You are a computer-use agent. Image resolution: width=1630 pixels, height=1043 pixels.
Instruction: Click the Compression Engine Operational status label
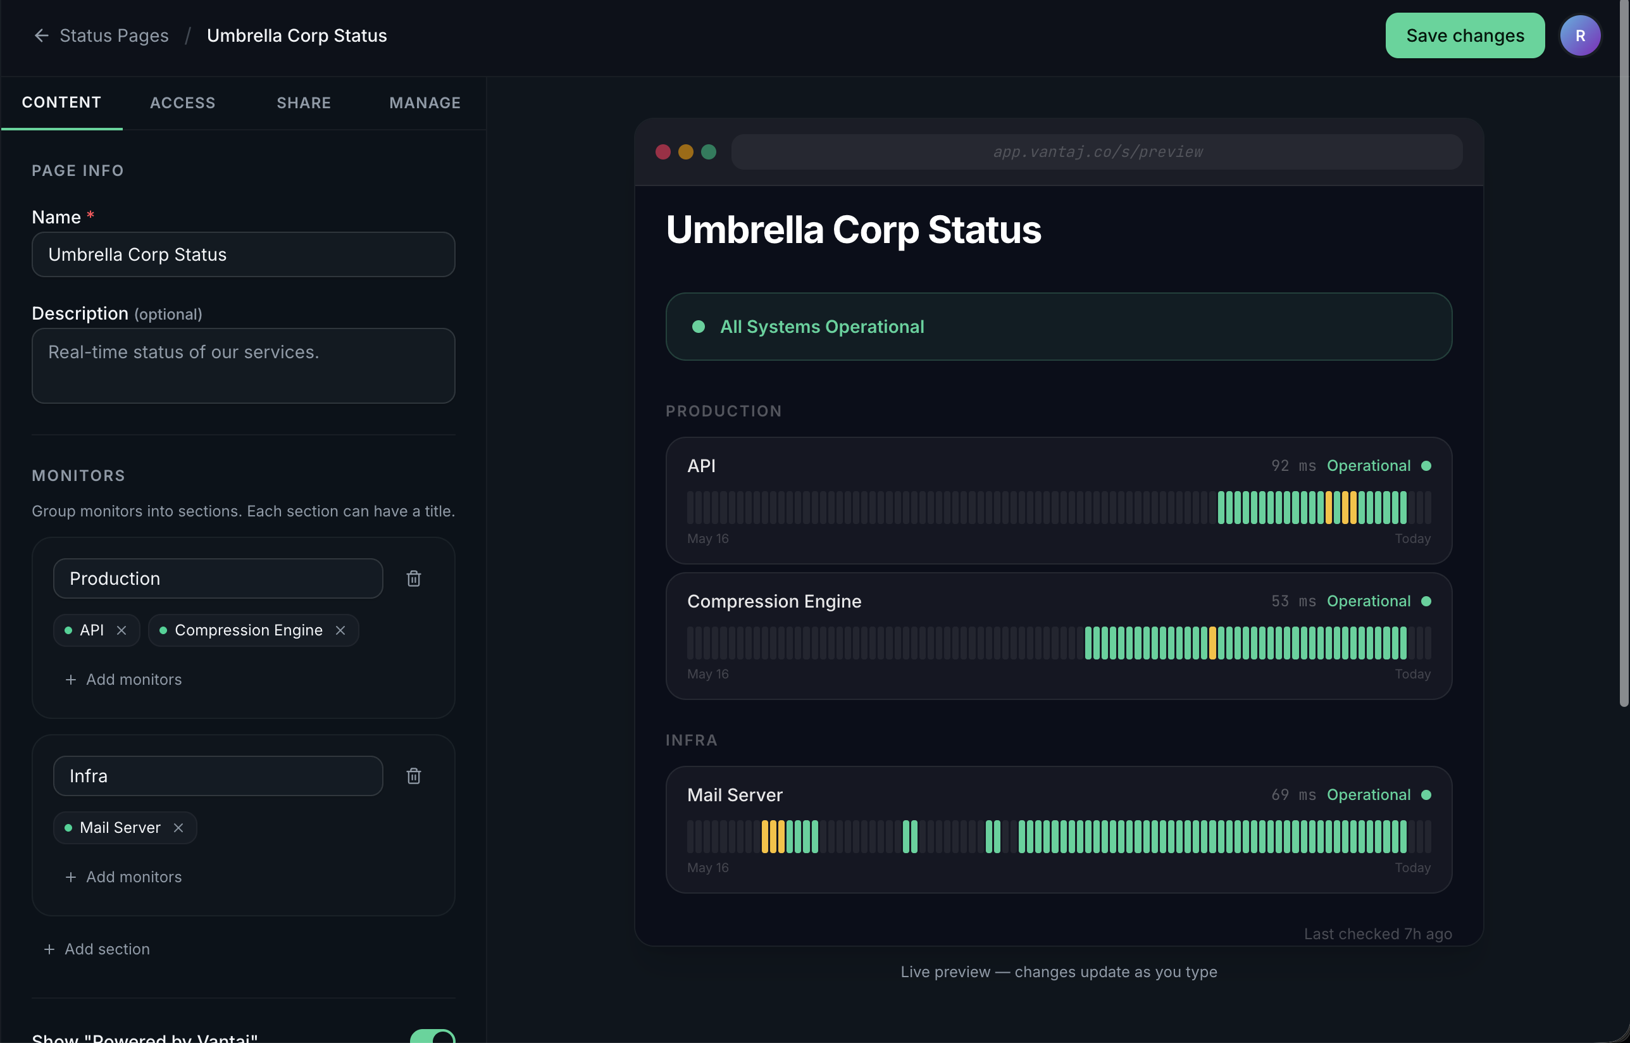(1369, 601)
